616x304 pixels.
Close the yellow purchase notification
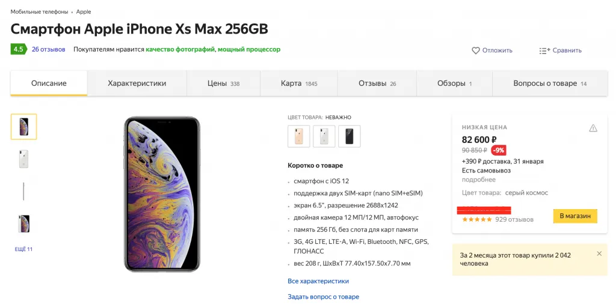(x=599, y=254)
